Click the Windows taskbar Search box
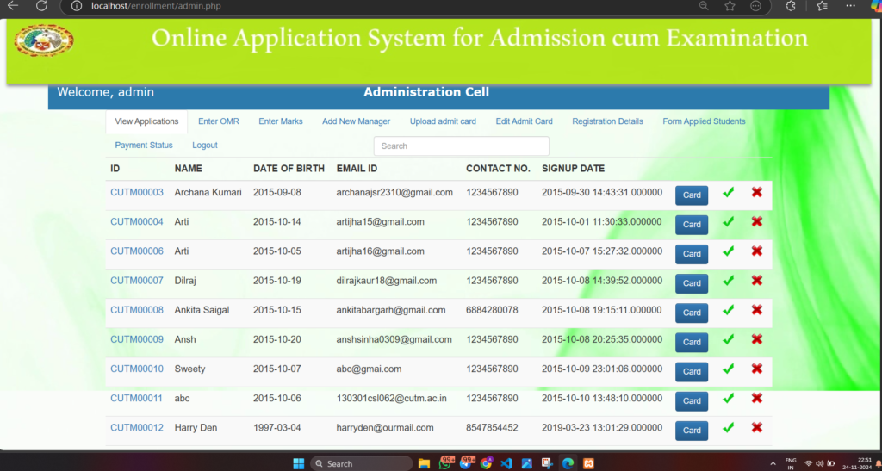This screenshot has height=471, width=882. click(x=361, y=464)
